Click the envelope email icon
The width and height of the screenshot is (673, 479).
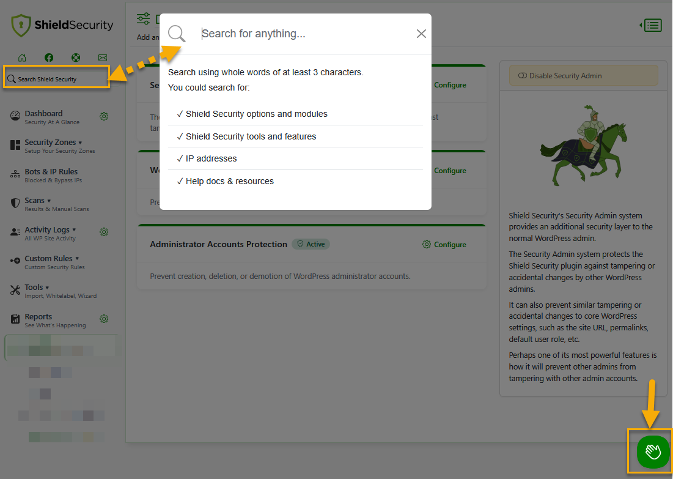click(103, 58)
